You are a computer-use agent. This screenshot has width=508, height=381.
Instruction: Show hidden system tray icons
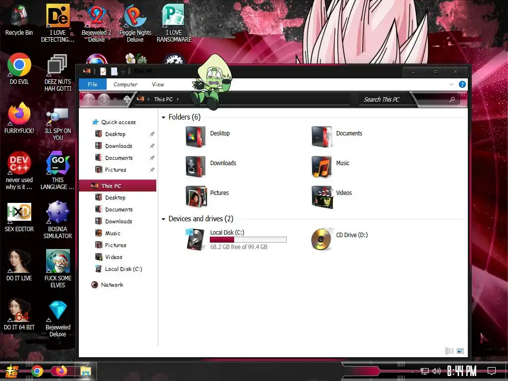tap(412, 372)
